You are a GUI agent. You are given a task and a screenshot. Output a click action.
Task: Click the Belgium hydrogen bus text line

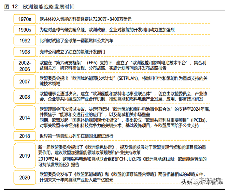click(76, 41)
